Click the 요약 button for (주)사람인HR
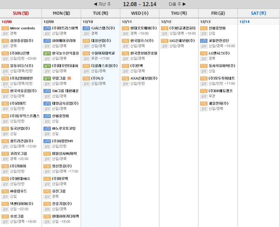 tap(47, 146)
